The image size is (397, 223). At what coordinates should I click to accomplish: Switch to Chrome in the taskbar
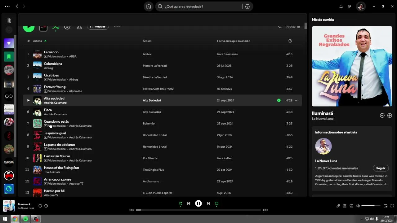15,219
